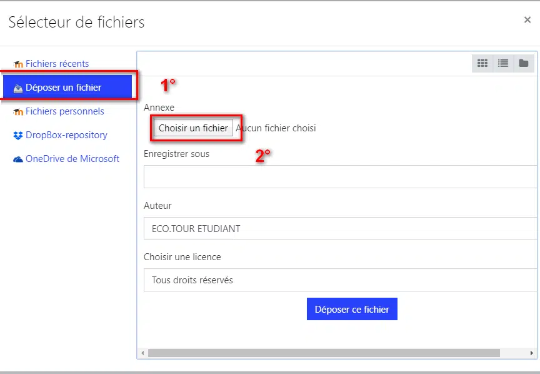Image resolution: width=540 pixels, height=374 pixels.
Task: Click the Déposer ce fichier button
Action: point(352,309)
